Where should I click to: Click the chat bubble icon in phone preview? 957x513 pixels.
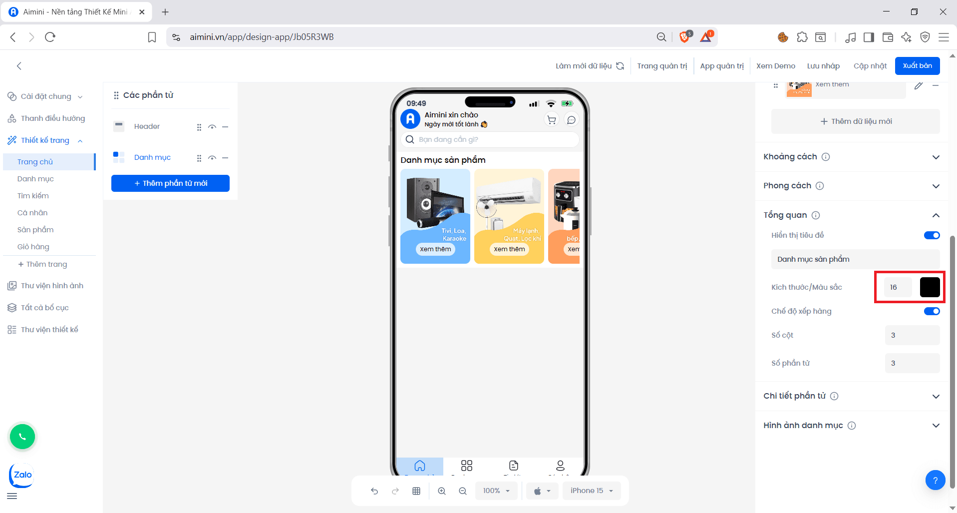571,120
